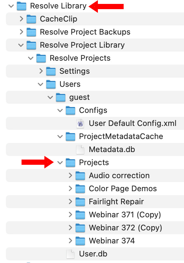The image size is (184, 263).
Task: Collapse the Users folder chevron
Action: 40,85
